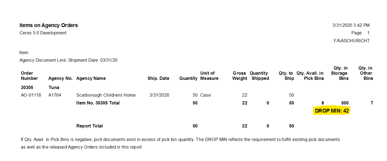
Task: Click the Order Number column header
Action: coord(29,76)
